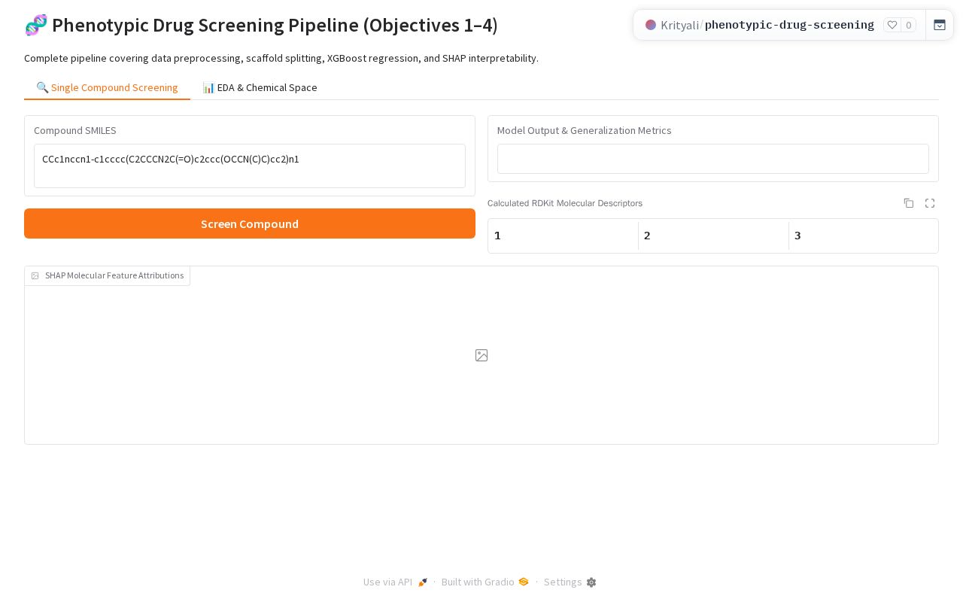The width and height of the screenshot is (963, 602).
Task: Click the SHAP Molecular Feature Attributions label
Action: [108, 275]
